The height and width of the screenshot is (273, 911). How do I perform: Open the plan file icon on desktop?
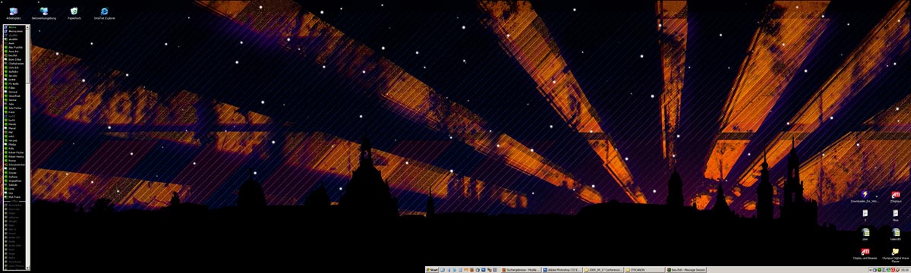(865, 234)
